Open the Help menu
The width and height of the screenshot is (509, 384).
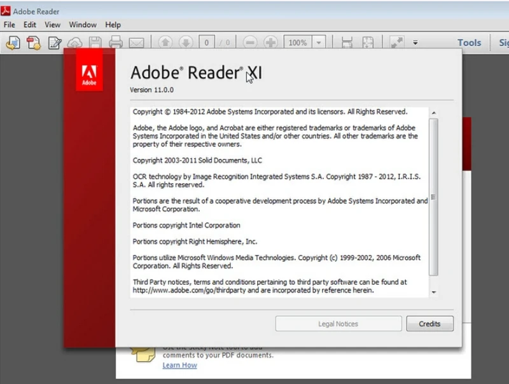click(x=113, y=25)
